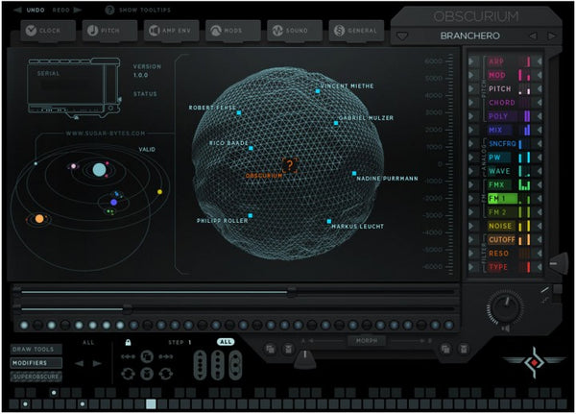
Task: Adjust the Morph slider handle
Action: [305, 357]
